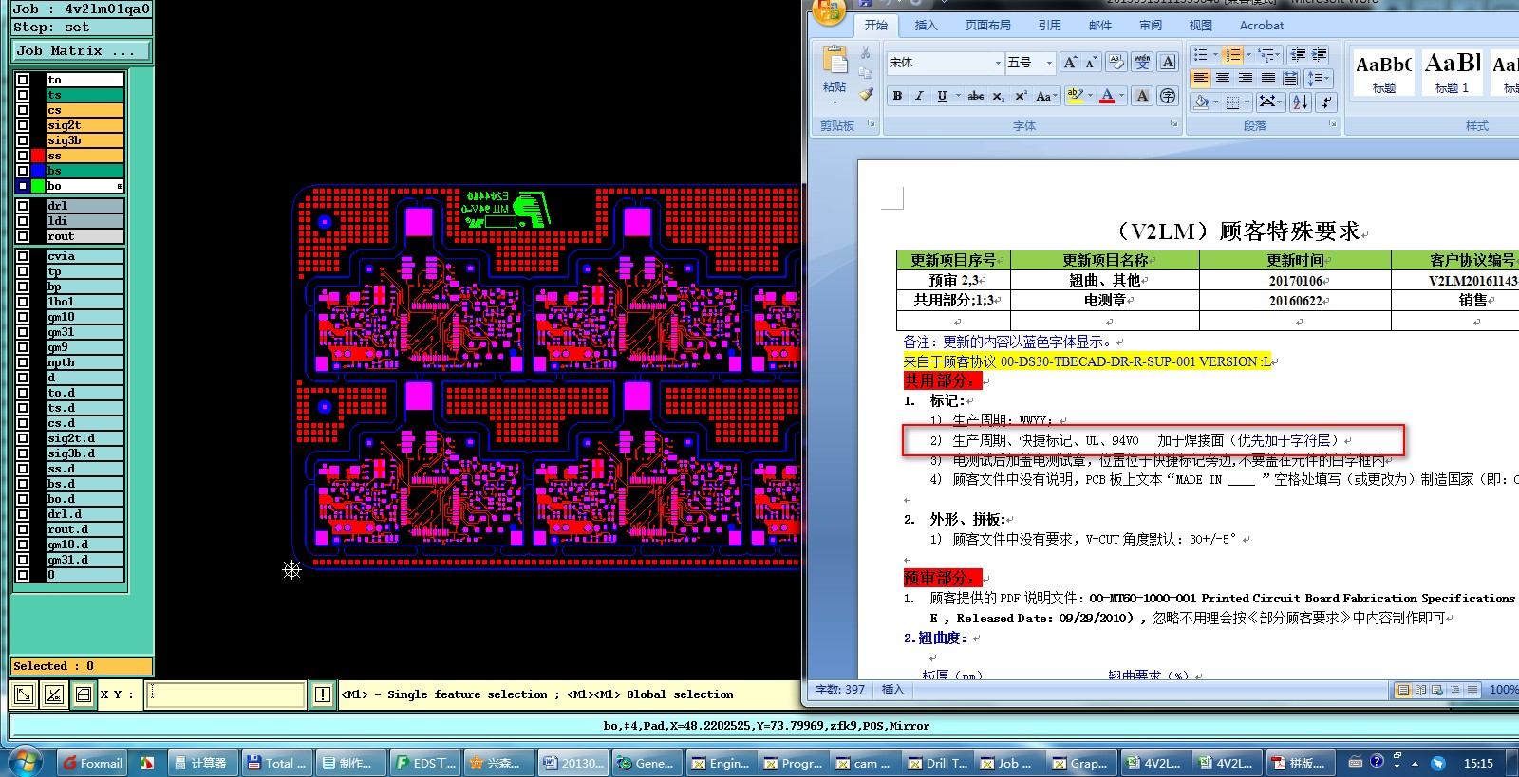The height and width of the screenshot is (777, 1519).
Task: Open the underline style dropdown arrow
Action: click(958, 96)
